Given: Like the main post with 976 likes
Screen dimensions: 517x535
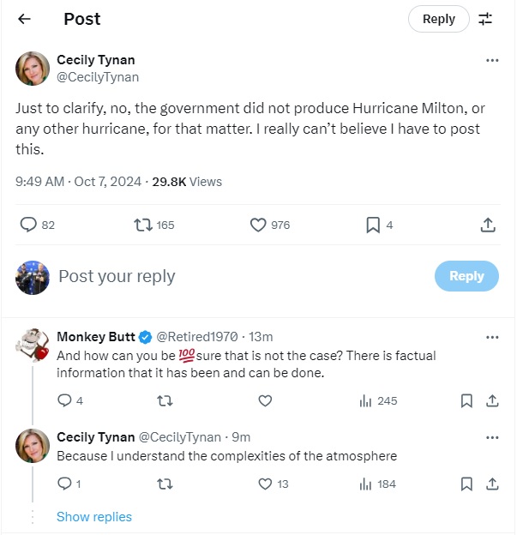Looking at the screenshot, I should [259, 225].
